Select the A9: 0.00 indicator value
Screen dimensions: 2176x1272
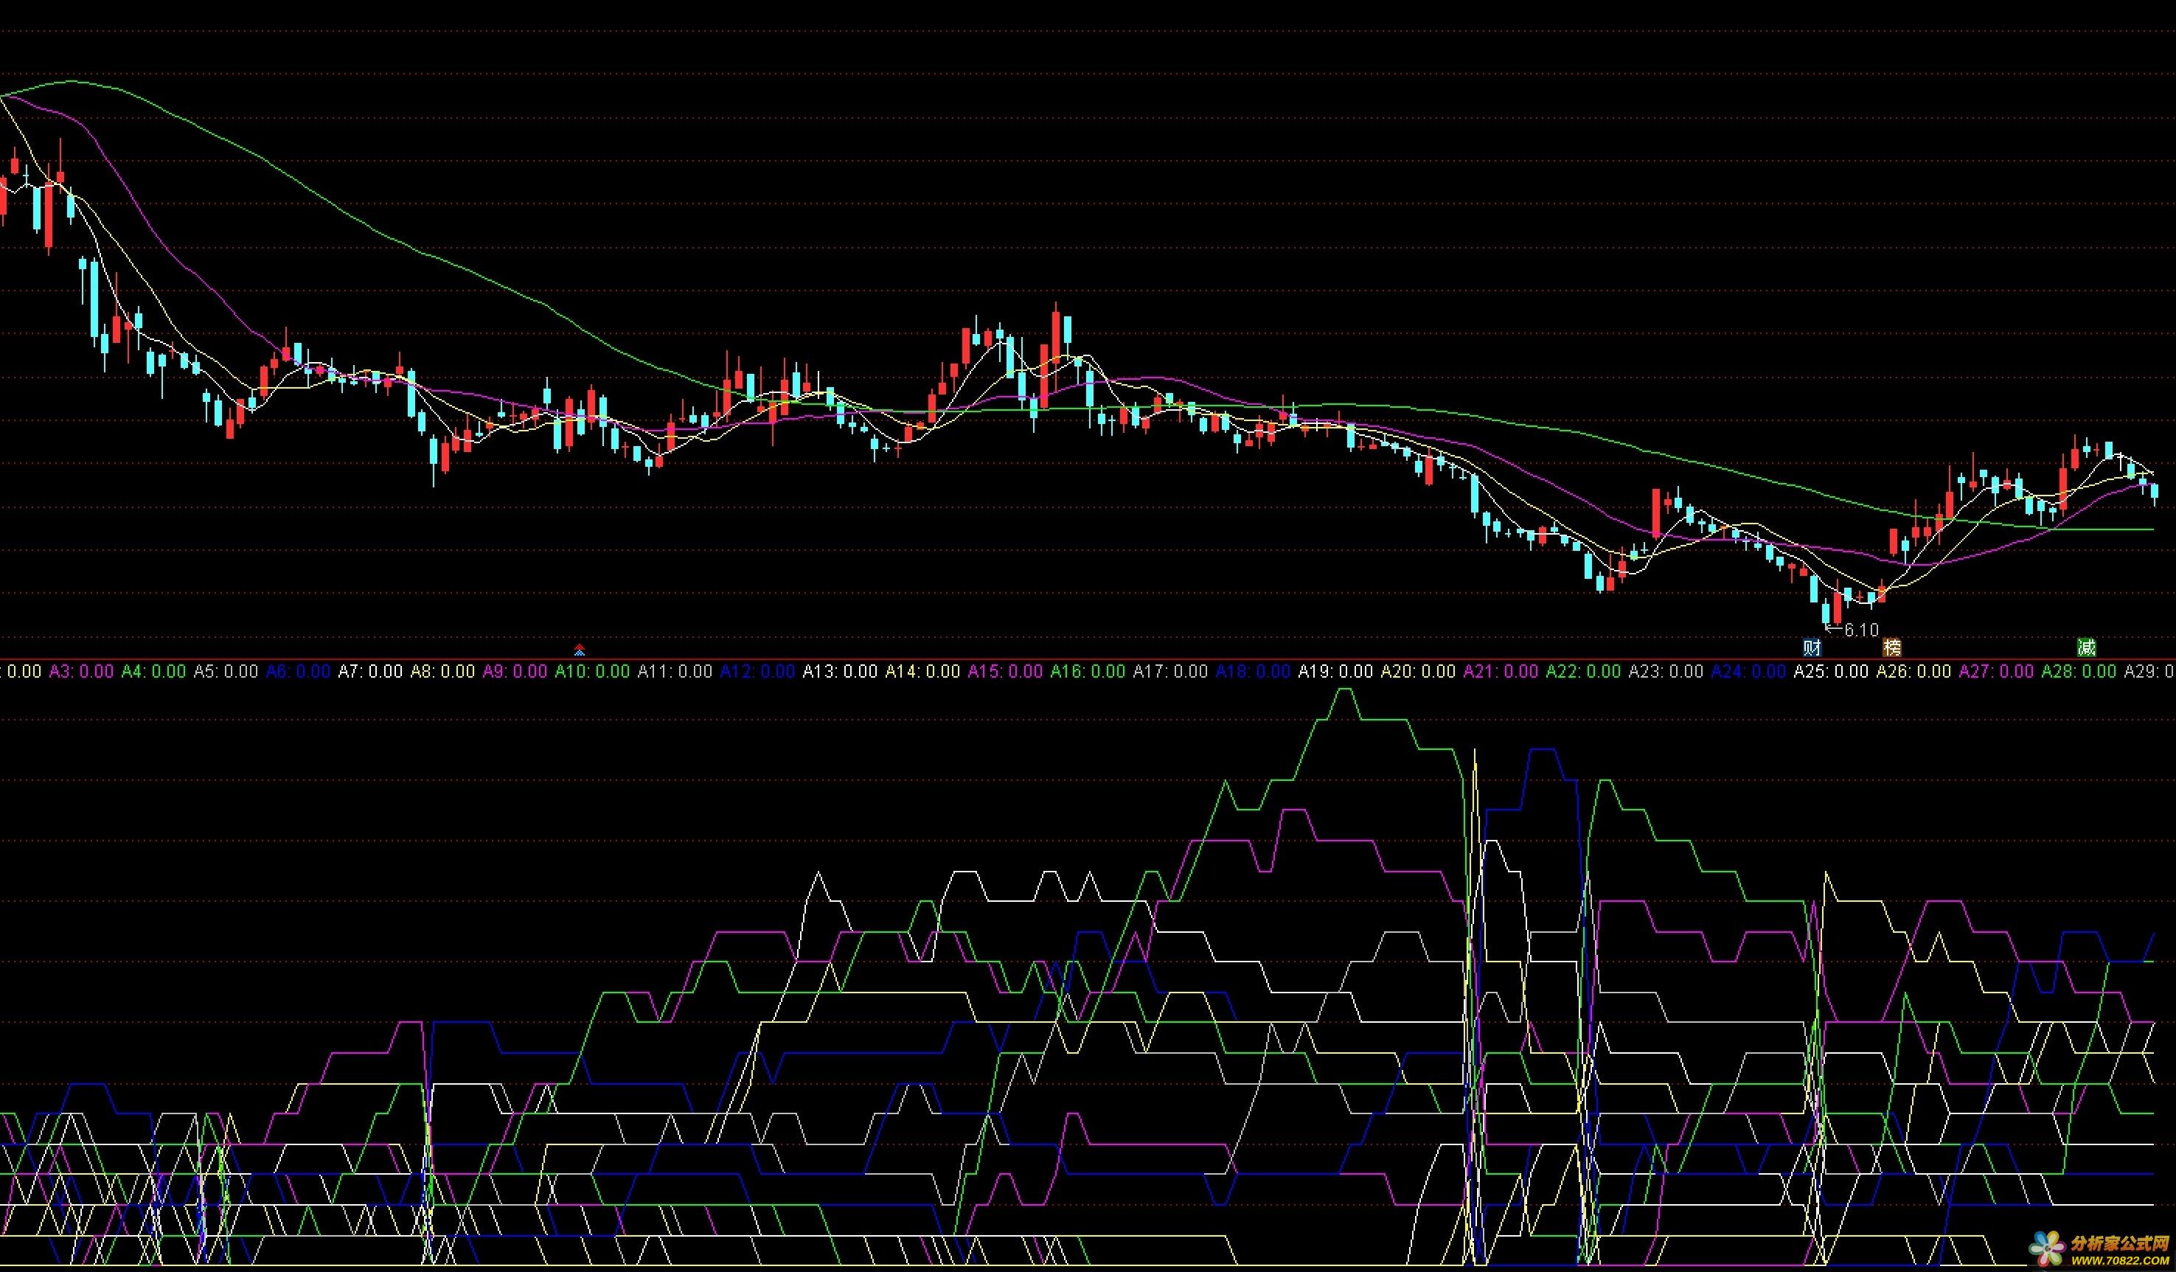(515, 671)
